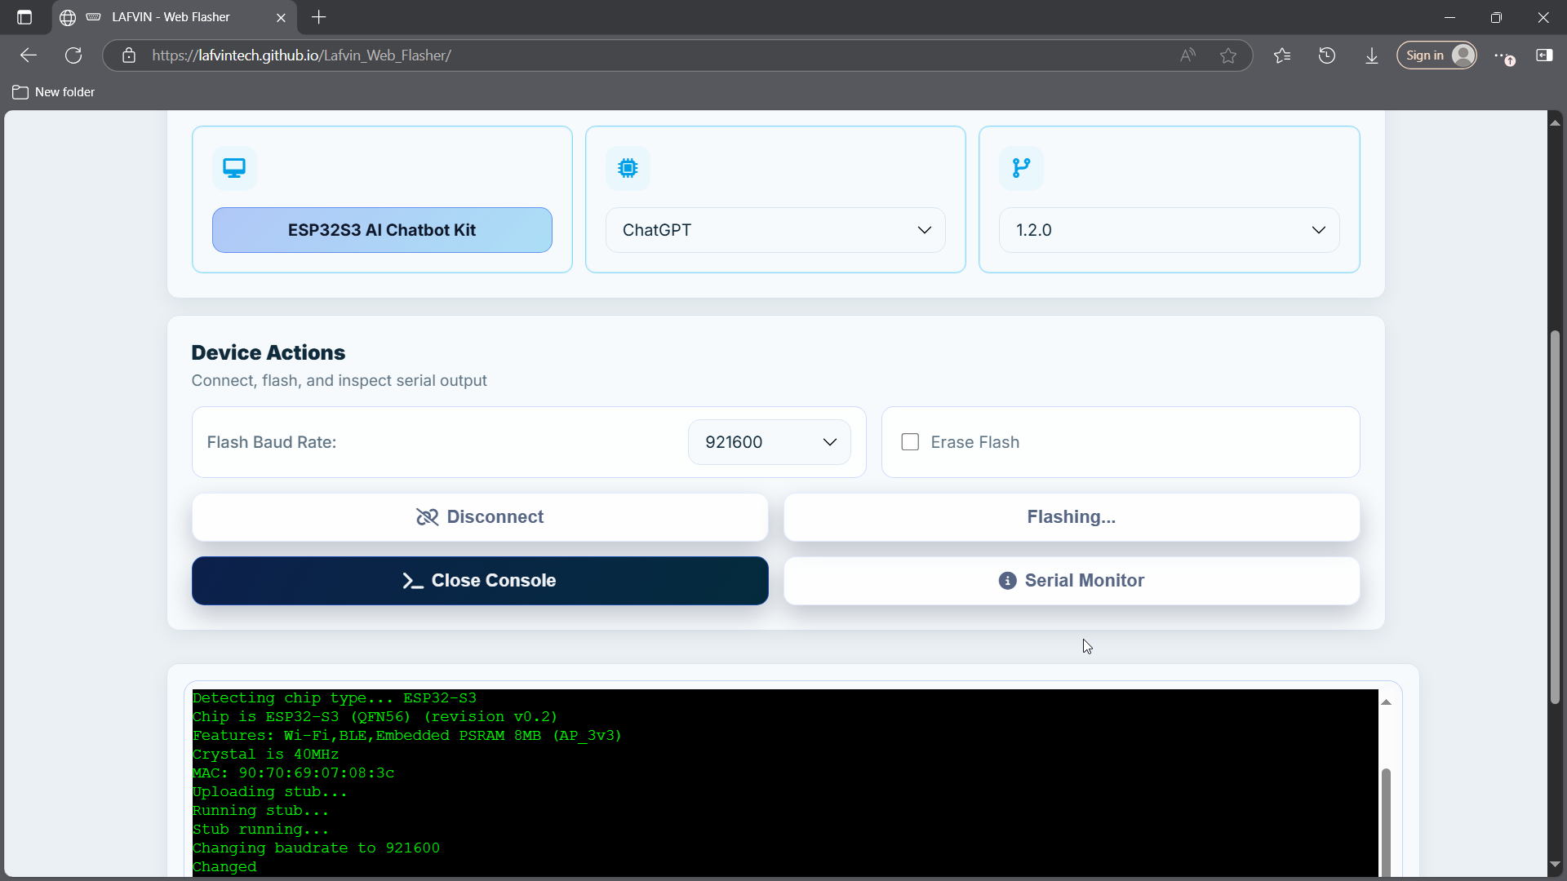Click the browser address bar URL
Viewport: 1567px width, 881px height.
[301, 55]
